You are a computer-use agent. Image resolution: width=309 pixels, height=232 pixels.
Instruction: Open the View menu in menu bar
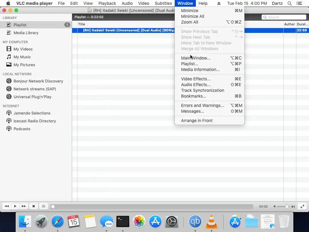click(x=88, y=3)
